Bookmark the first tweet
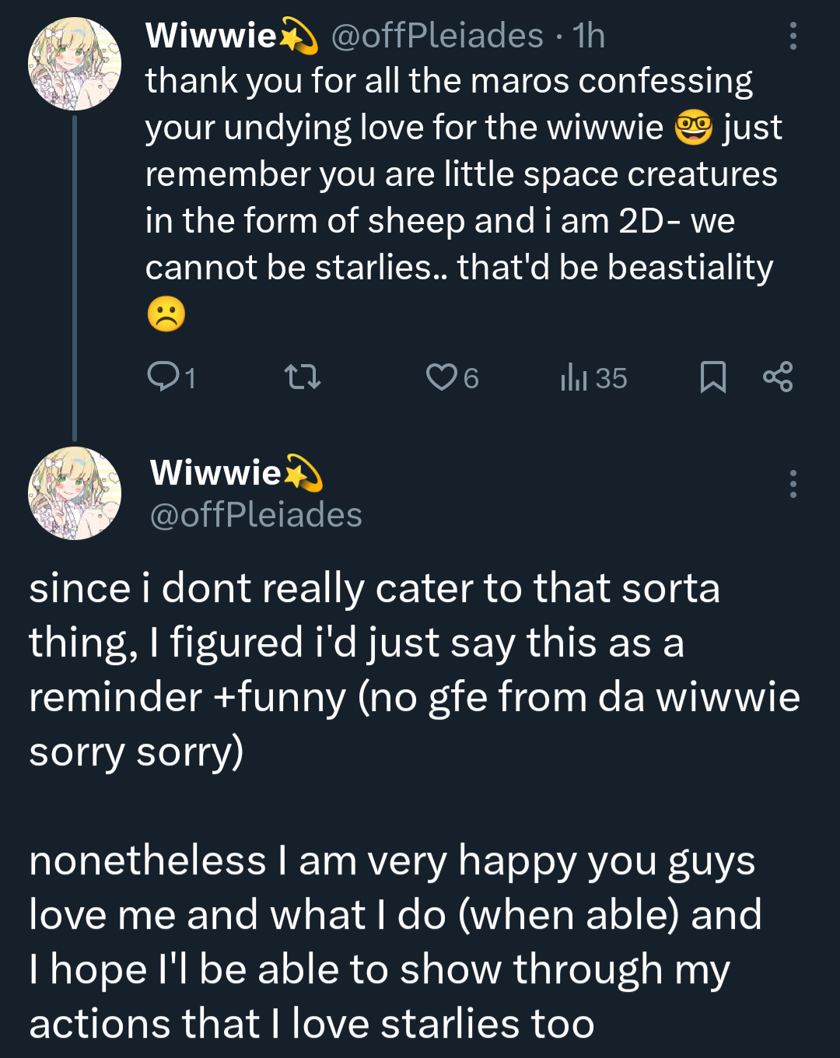 712,377
